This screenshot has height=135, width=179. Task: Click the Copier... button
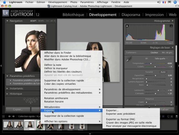pyautogui.click(x=18, y=110)
